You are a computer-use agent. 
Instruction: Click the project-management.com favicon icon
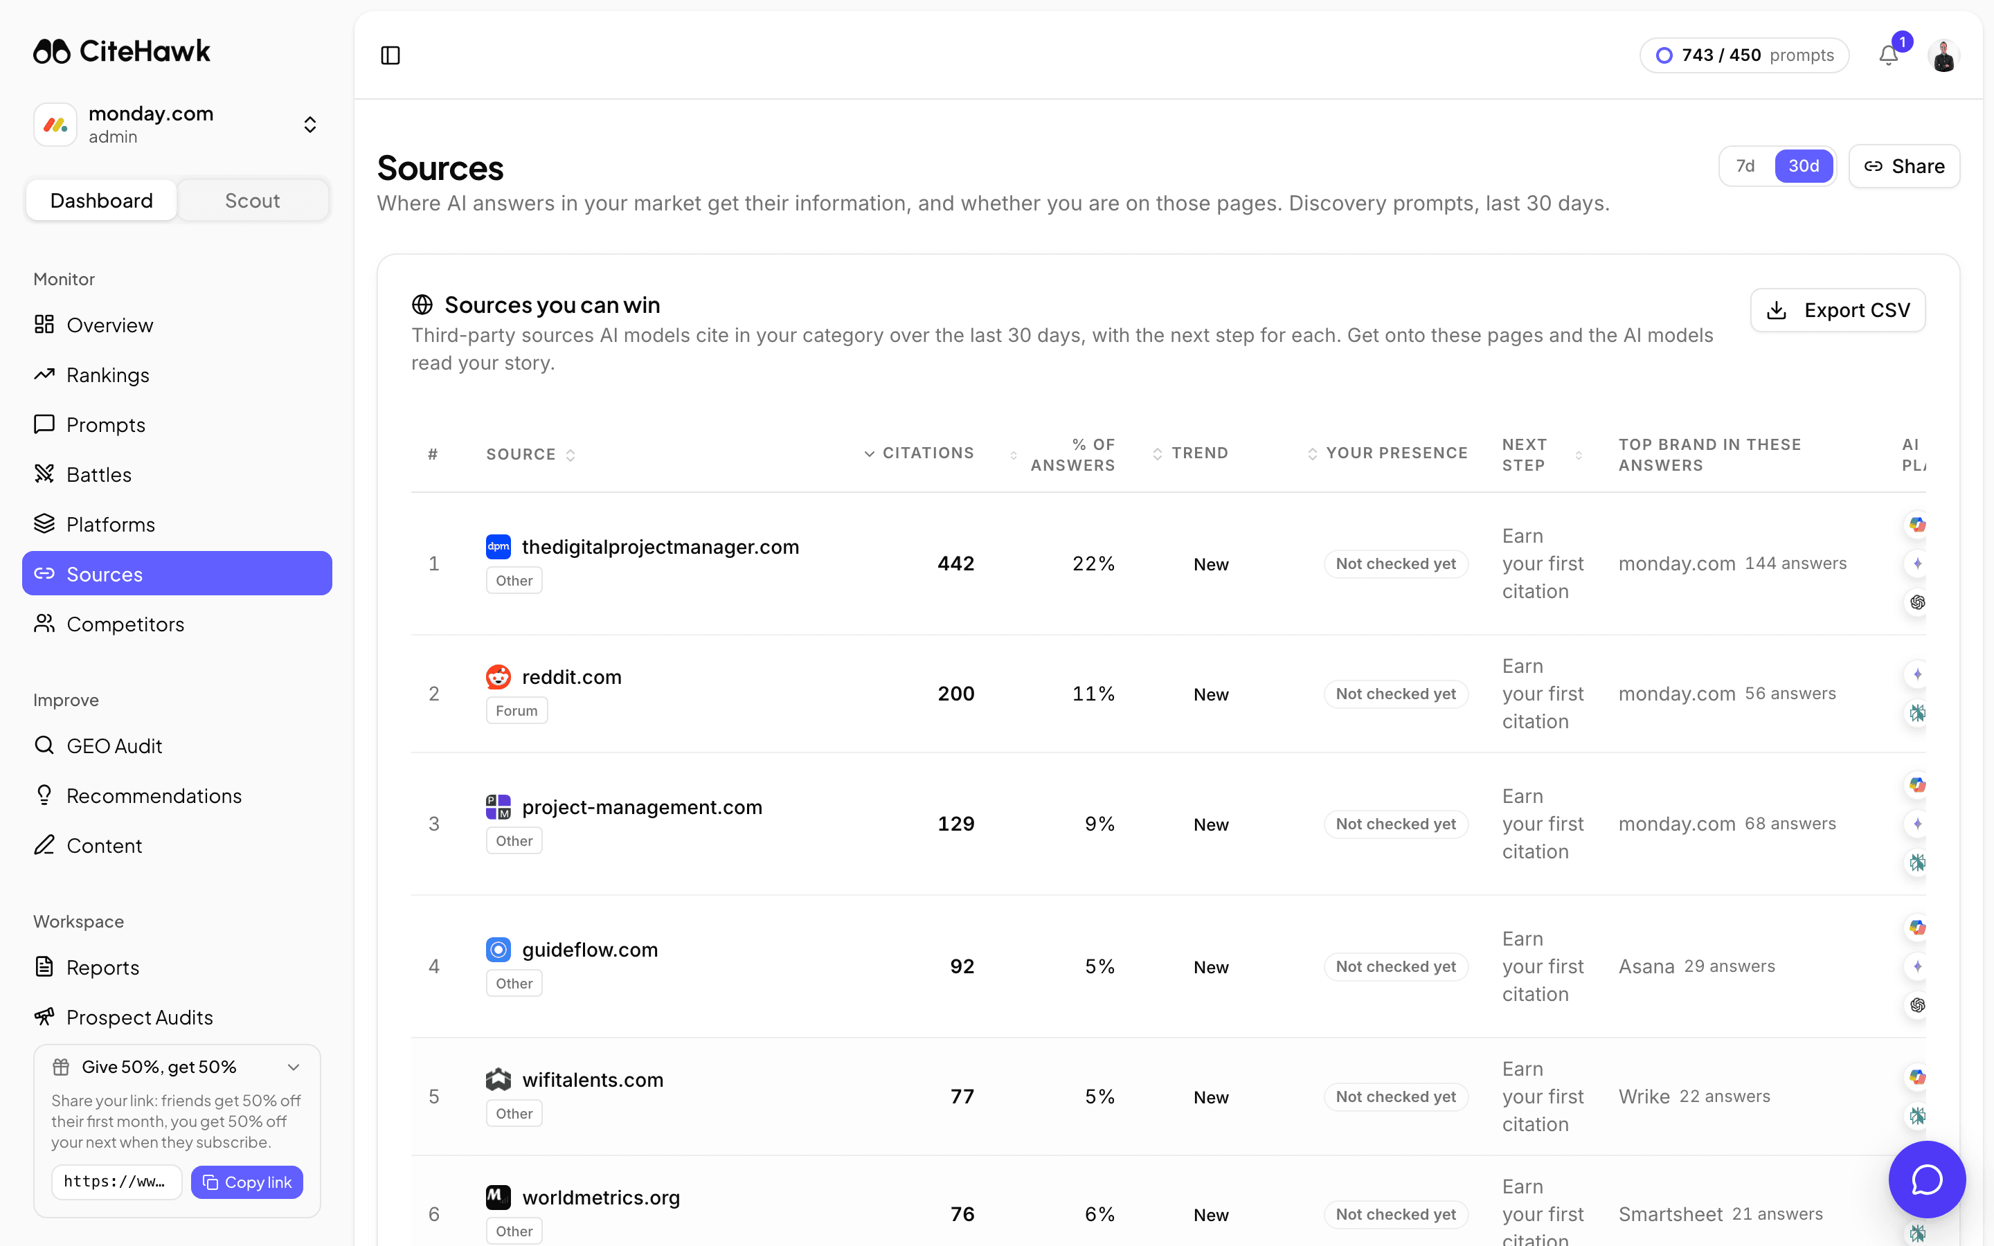tap(498, 806)
